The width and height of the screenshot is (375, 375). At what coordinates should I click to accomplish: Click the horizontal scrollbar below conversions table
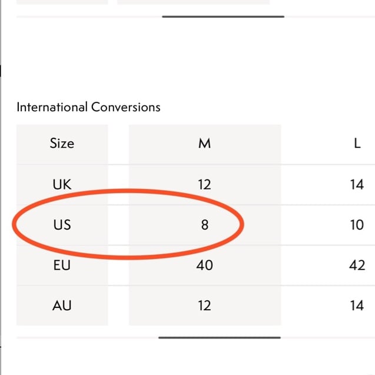pyautogui.click(x=219, y=338)
